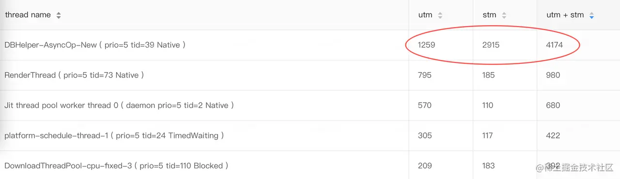Click total value 4174
The image size is (620, 179).
coord(555,45)
